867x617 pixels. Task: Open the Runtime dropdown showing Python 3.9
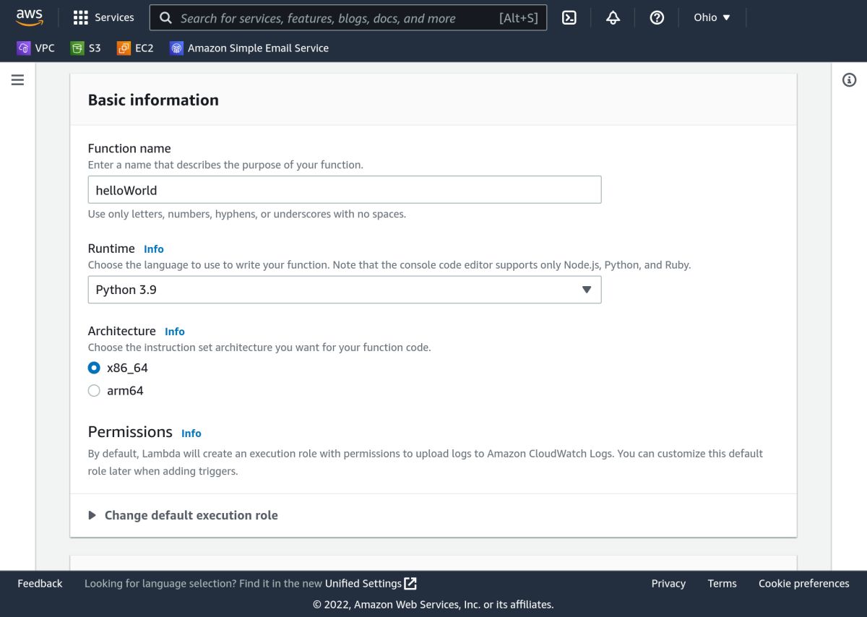point(344,289)
